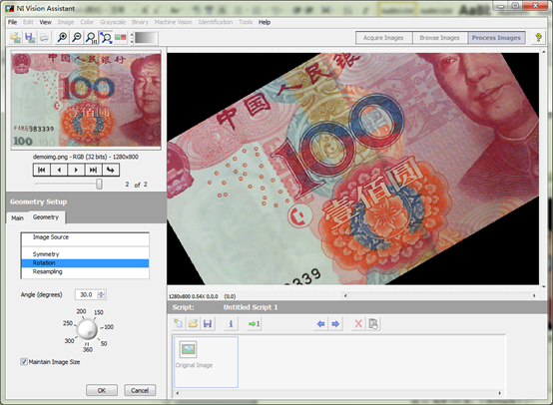Click the blue left arrow script icon
This screenshot has width=553, height=405.
pos(321,323)
